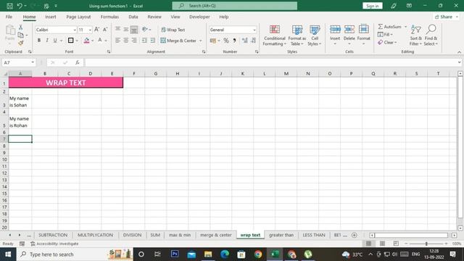464x261 pixels.
Task: Click the Insert Function fx icon
Action: tap(78, 62)
